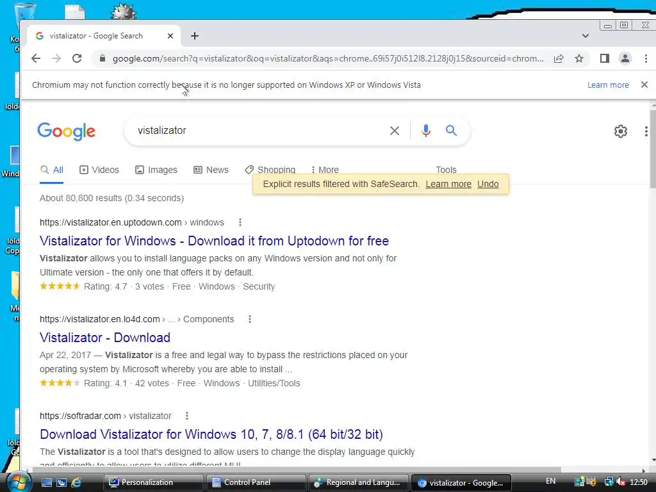Click the softradar.com breadcrumb URL
The height and width of the screenshot is (492, 656).
click(106, 416)
